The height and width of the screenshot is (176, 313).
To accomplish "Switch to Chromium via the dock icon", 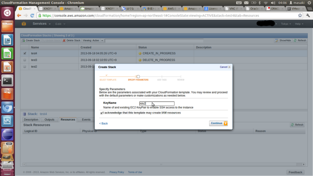I will tap(7, 108).
